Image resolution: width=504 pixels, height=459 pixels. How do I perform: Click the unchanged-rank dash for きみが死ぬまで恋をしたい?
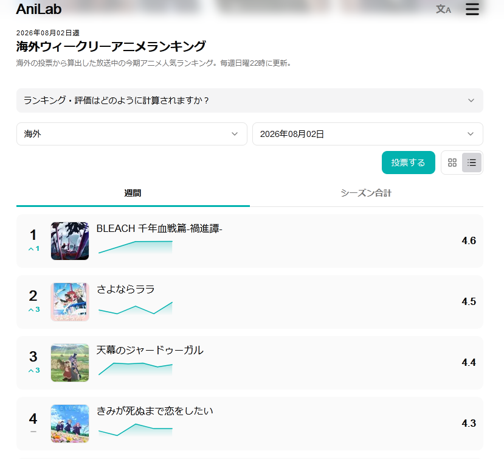[33, 432]
